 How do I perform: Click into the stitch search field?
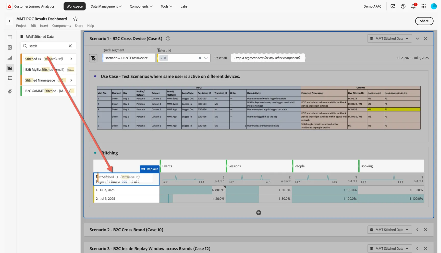(x=48, y=46)
